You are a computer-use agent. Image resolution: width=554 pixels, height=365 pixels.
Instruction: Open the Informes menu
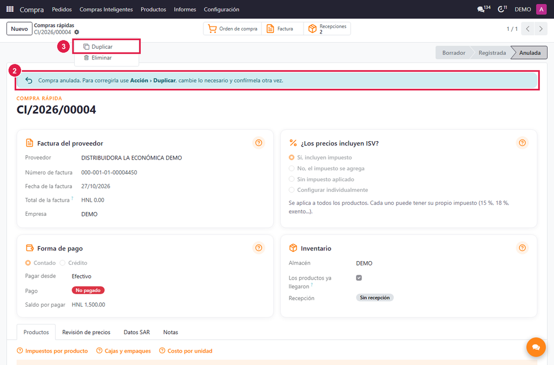tap(185, 9)
